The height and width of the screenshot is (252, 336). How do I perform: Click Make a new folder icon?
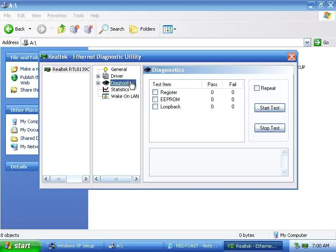point(14,69)
